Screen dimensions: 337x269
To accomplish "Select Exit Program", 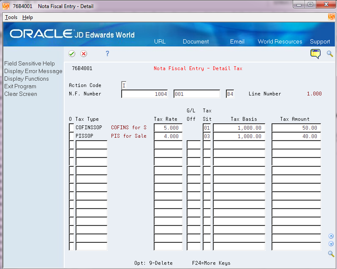I will [x=20, y=87].
